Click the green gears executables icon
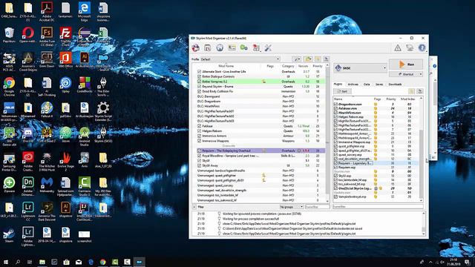 pos(244,47)
